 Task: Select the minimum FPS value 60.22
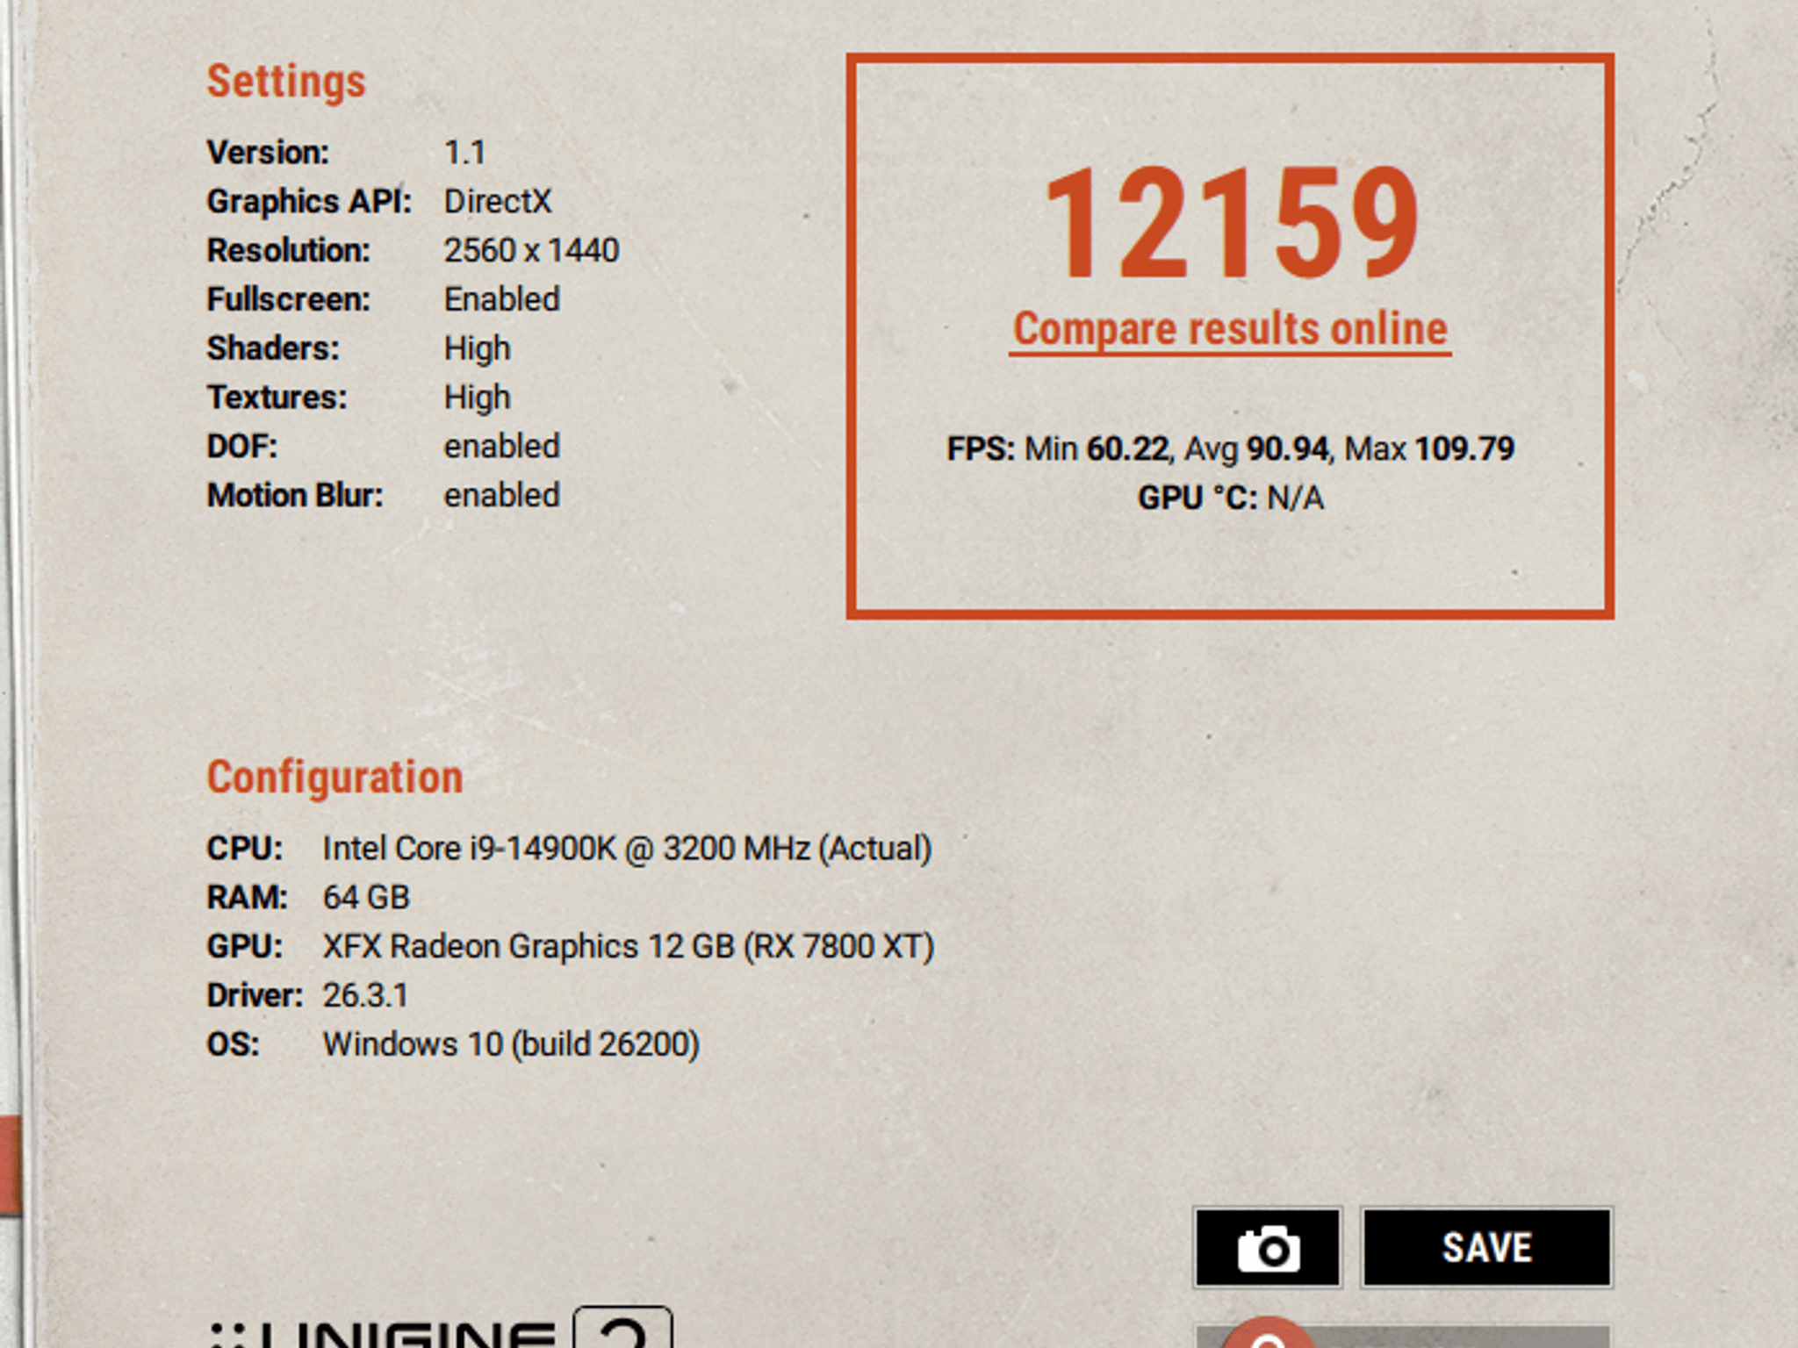click(x=1127, y=449)
